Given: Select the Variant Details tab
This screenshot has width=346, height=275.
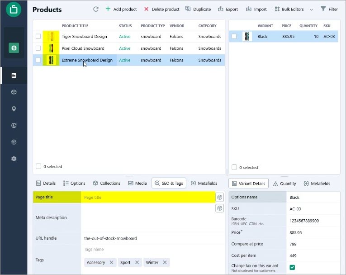Looking at the screenshot, I should [249, 183].
